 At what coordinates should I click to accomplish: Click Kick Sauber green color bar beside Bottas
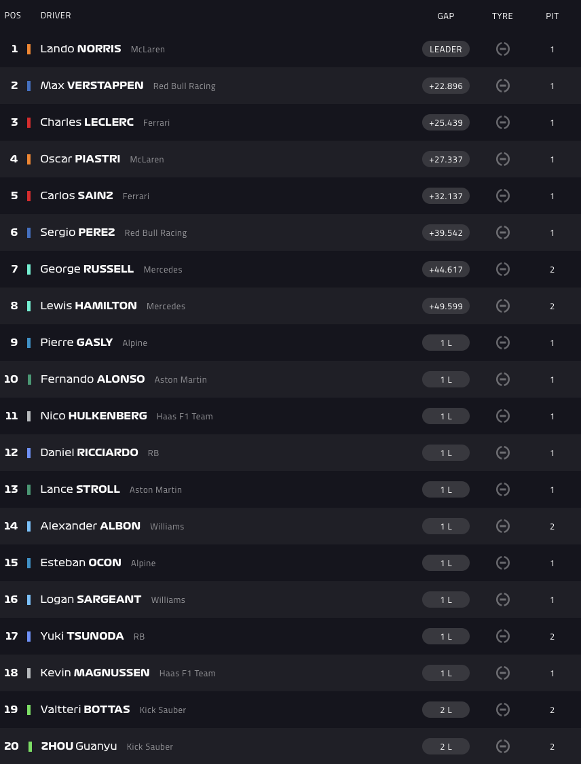tap(29, 710)
